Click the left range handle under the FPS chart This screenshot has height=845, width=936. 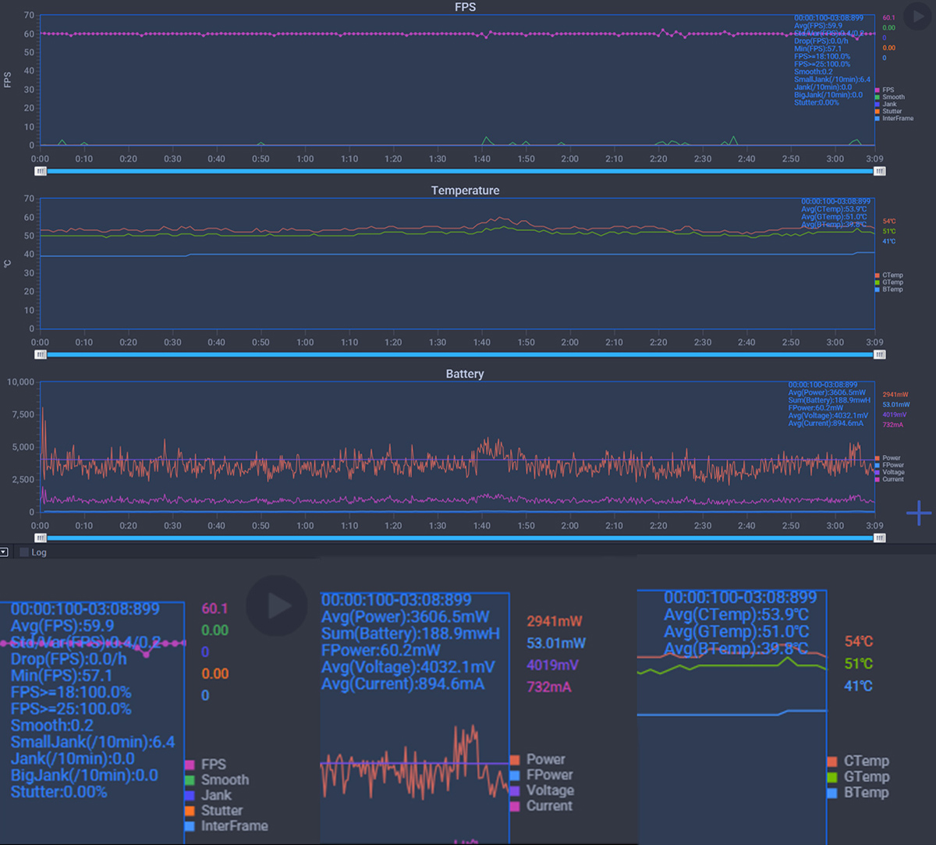coord(41,171)
